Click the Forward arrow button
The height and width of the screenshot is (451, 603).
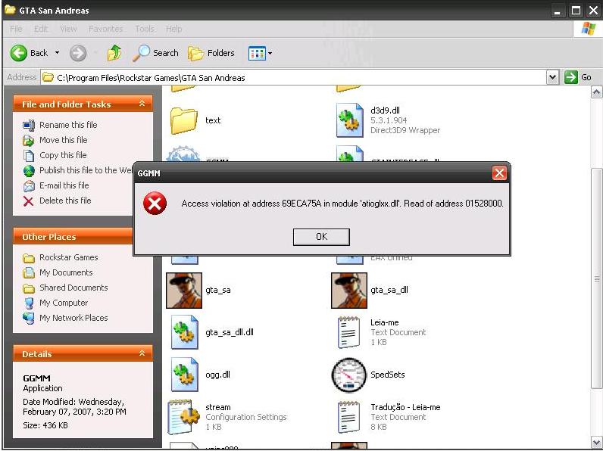point(78,53)
